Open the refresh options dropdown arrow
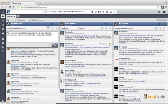The width and height of the screenshot is (168, 104). [x=12, y=20]
